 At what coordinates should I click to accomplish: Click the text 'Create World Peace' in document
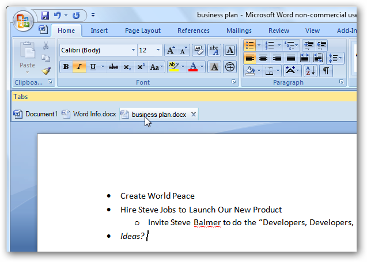(x=157, y=196)
